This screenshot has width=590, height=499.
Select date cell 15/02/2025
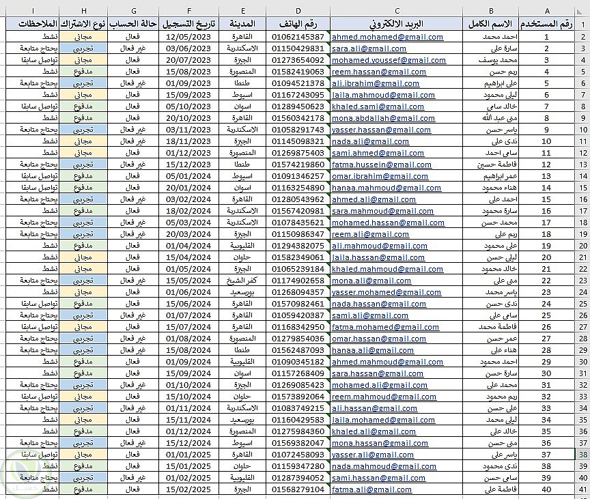click(x=189, y=489)
